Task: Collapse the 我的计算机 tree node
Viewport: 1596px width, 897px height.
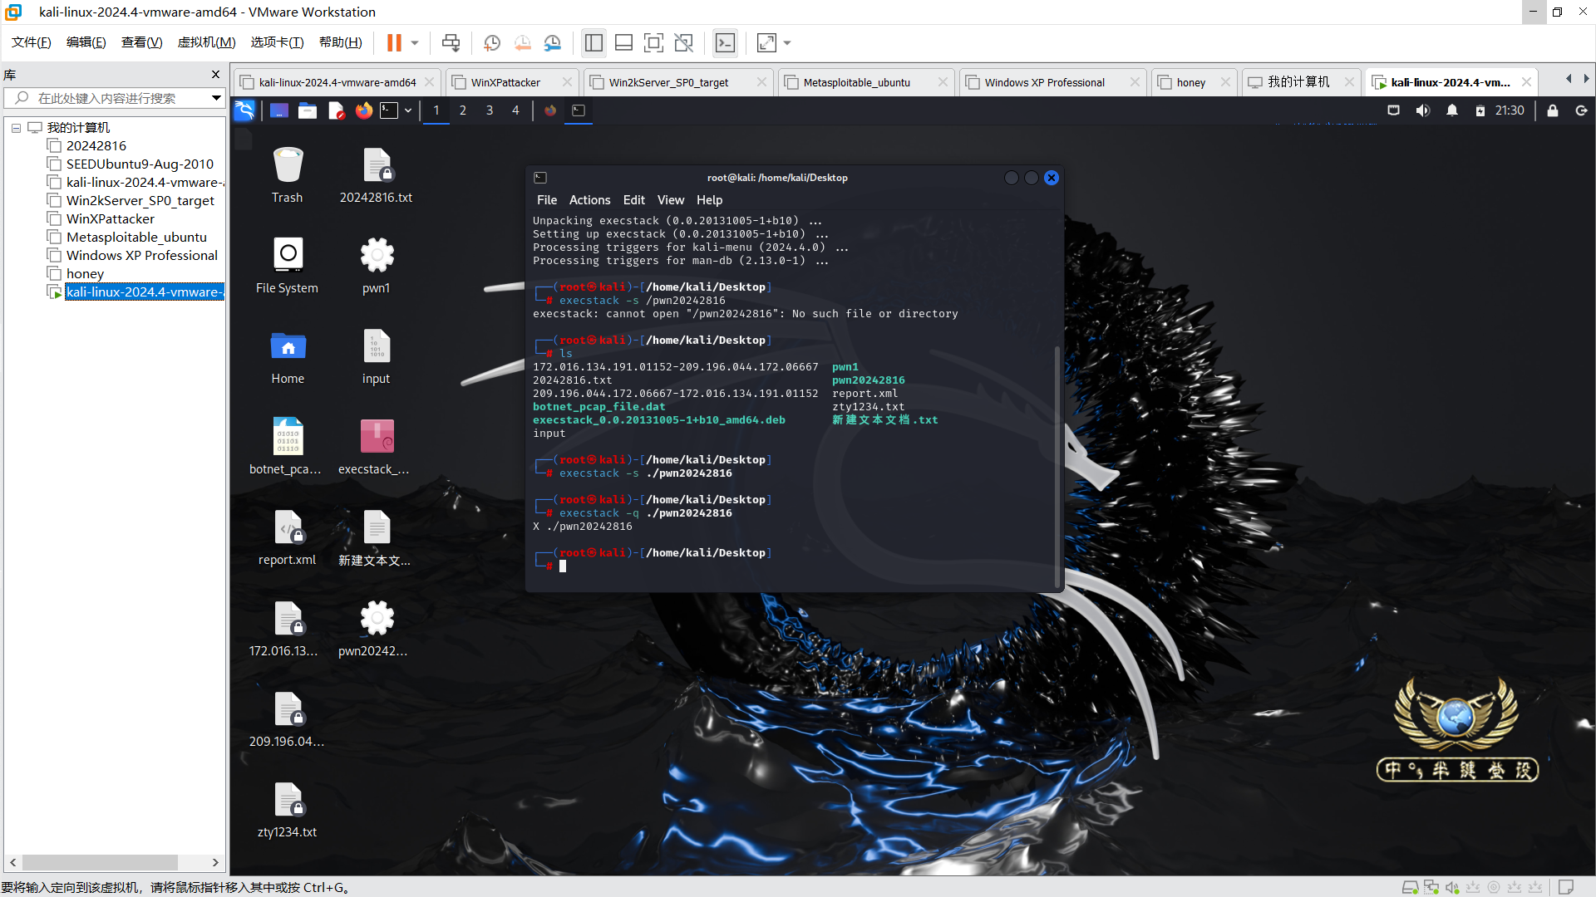Action: [16, 128]
